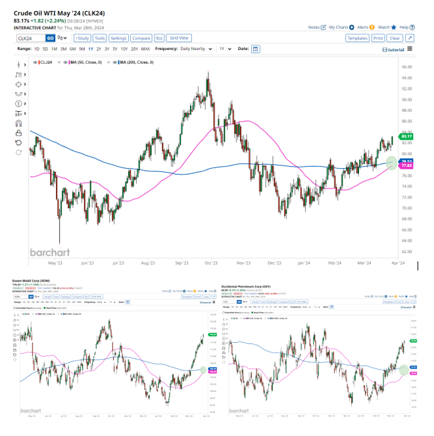The image size is (434, 436).
Task: Open Tools button in CLK24 chart
Action: pos(100,38)
